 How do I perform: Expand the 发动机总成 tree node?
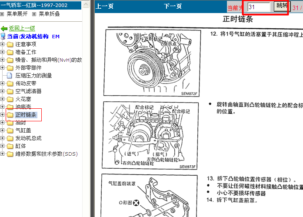[2, 138]
